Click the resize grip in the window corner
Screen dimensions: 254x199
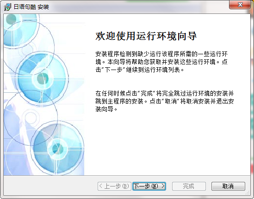click(248, 193)
